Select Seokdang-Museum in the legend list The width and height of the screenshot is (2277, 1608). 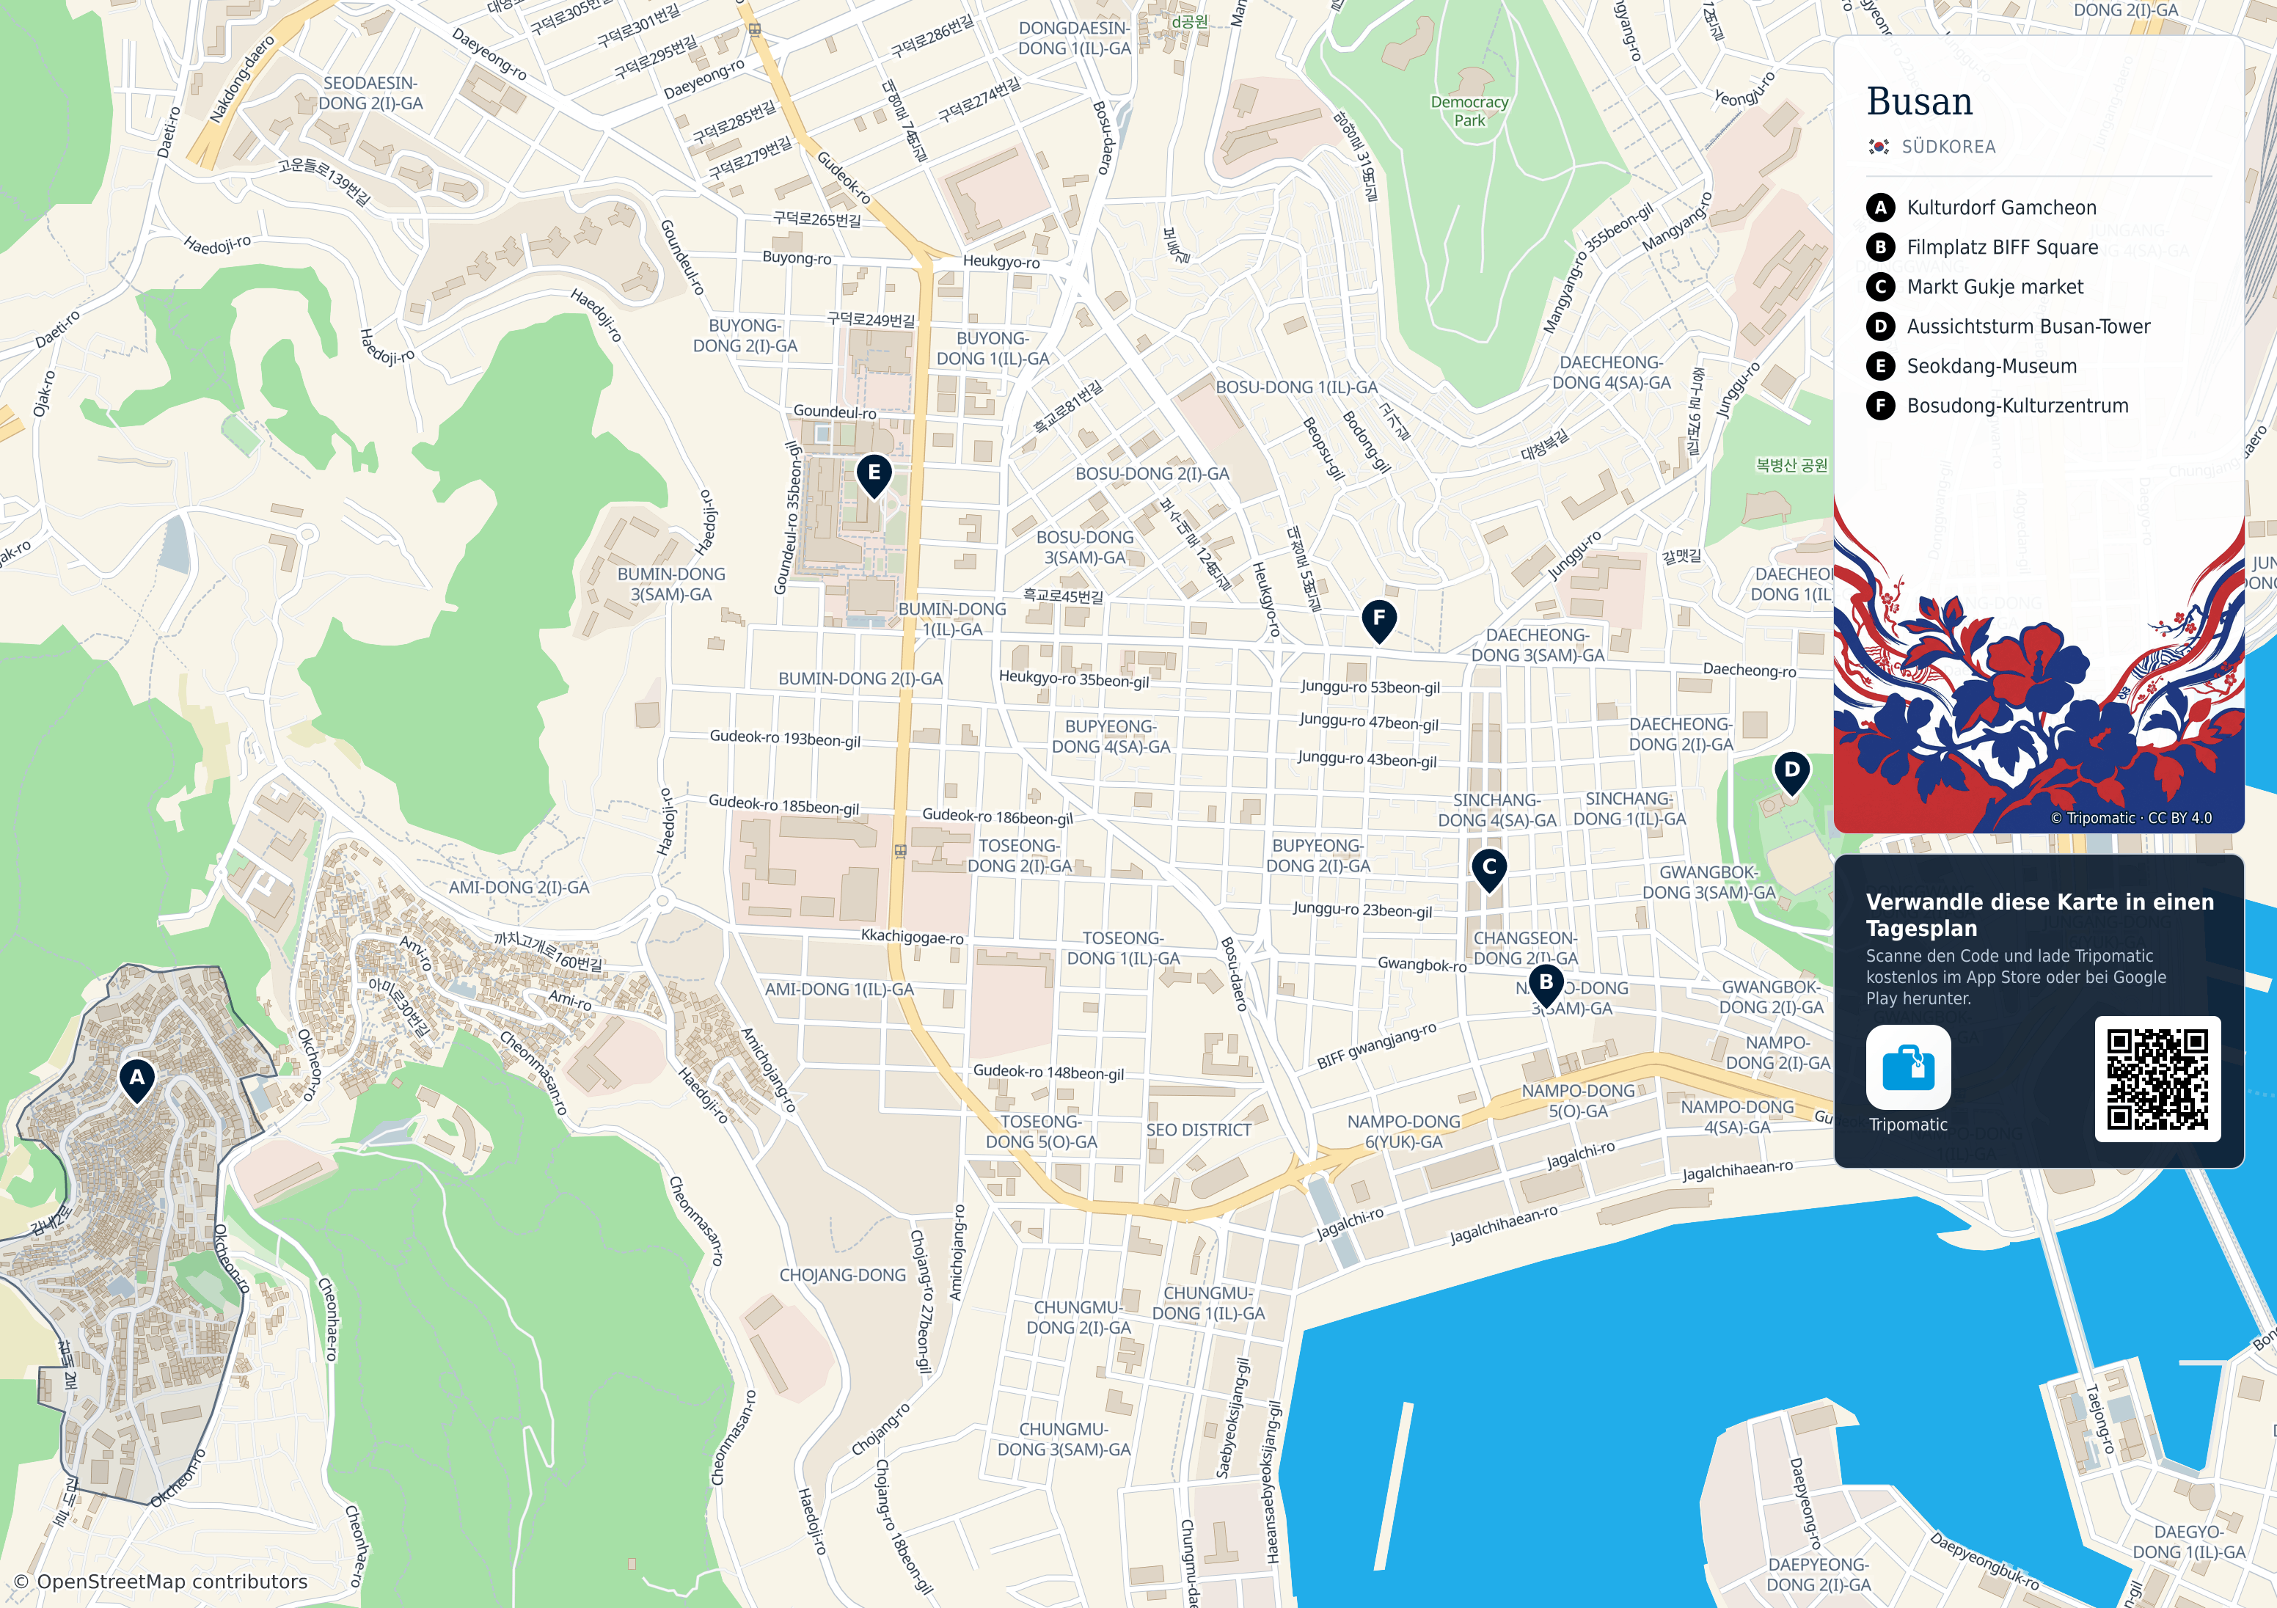tap(1992, 366)
